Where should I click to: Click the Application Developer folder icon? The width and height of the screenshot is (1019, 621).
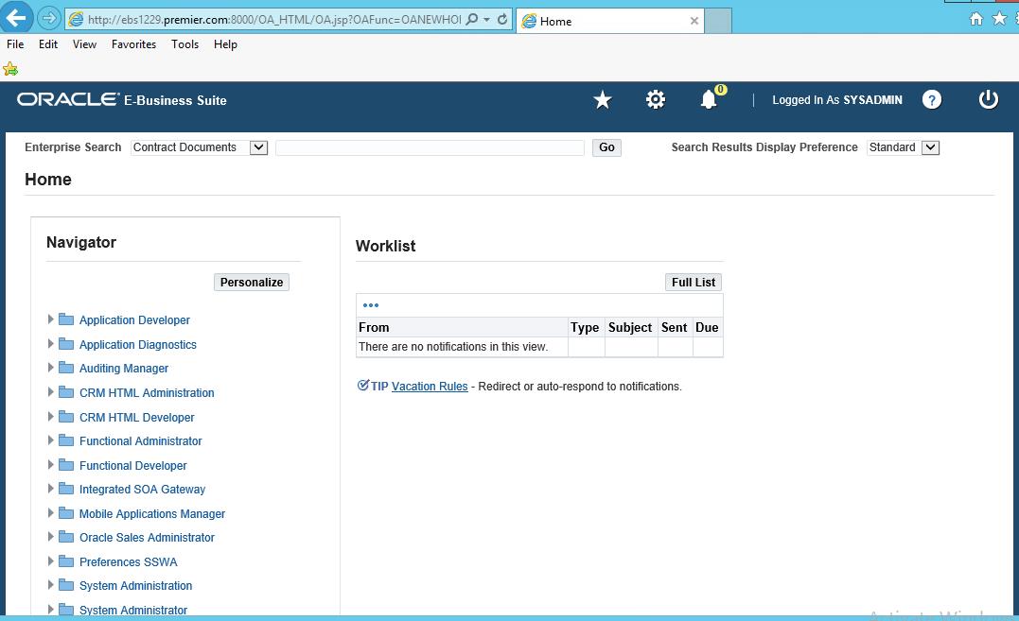tap(66, 319)
